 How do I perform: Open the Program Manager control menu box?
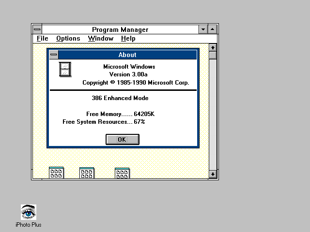pyautogui.click(x=37, y=29)
